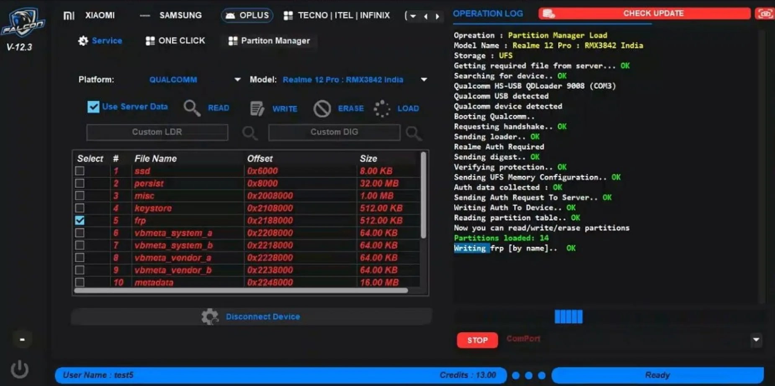Take a screenshot with the camera icon
Image resolution: width=775 pixels, height=386 pixels.
[x=765, y=13]
